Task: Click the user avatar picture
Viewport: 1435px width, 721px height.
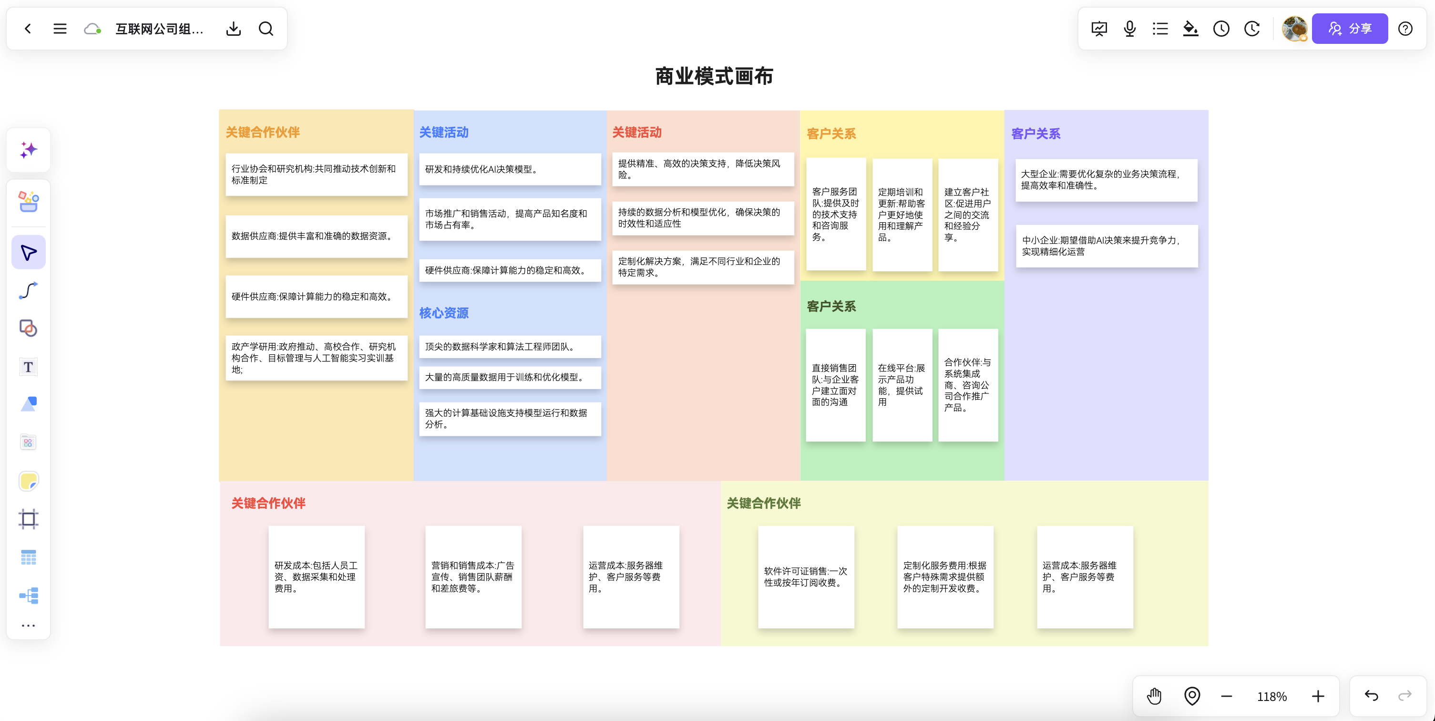Action: click(x=1294, y=29)
